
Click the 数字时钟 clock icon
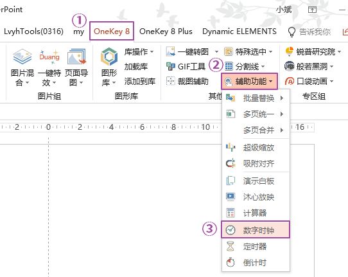click(231, 230)
